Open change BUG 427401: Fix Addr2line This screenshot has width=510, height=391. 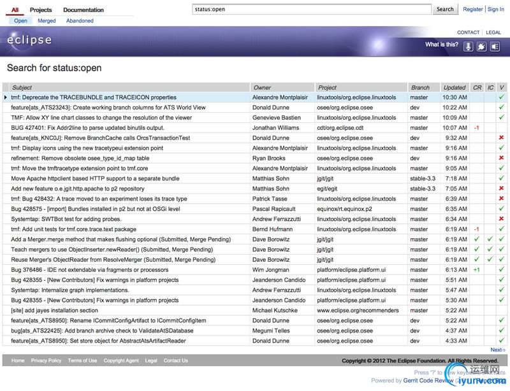[87, 128]
